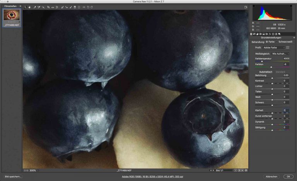Select the Zoom tool in the toolbar

[x=25, y=7]
